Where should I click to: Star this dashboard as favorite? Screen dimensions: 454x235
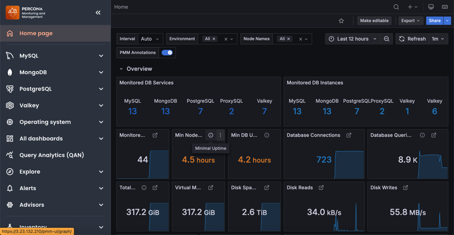point(341,21)
